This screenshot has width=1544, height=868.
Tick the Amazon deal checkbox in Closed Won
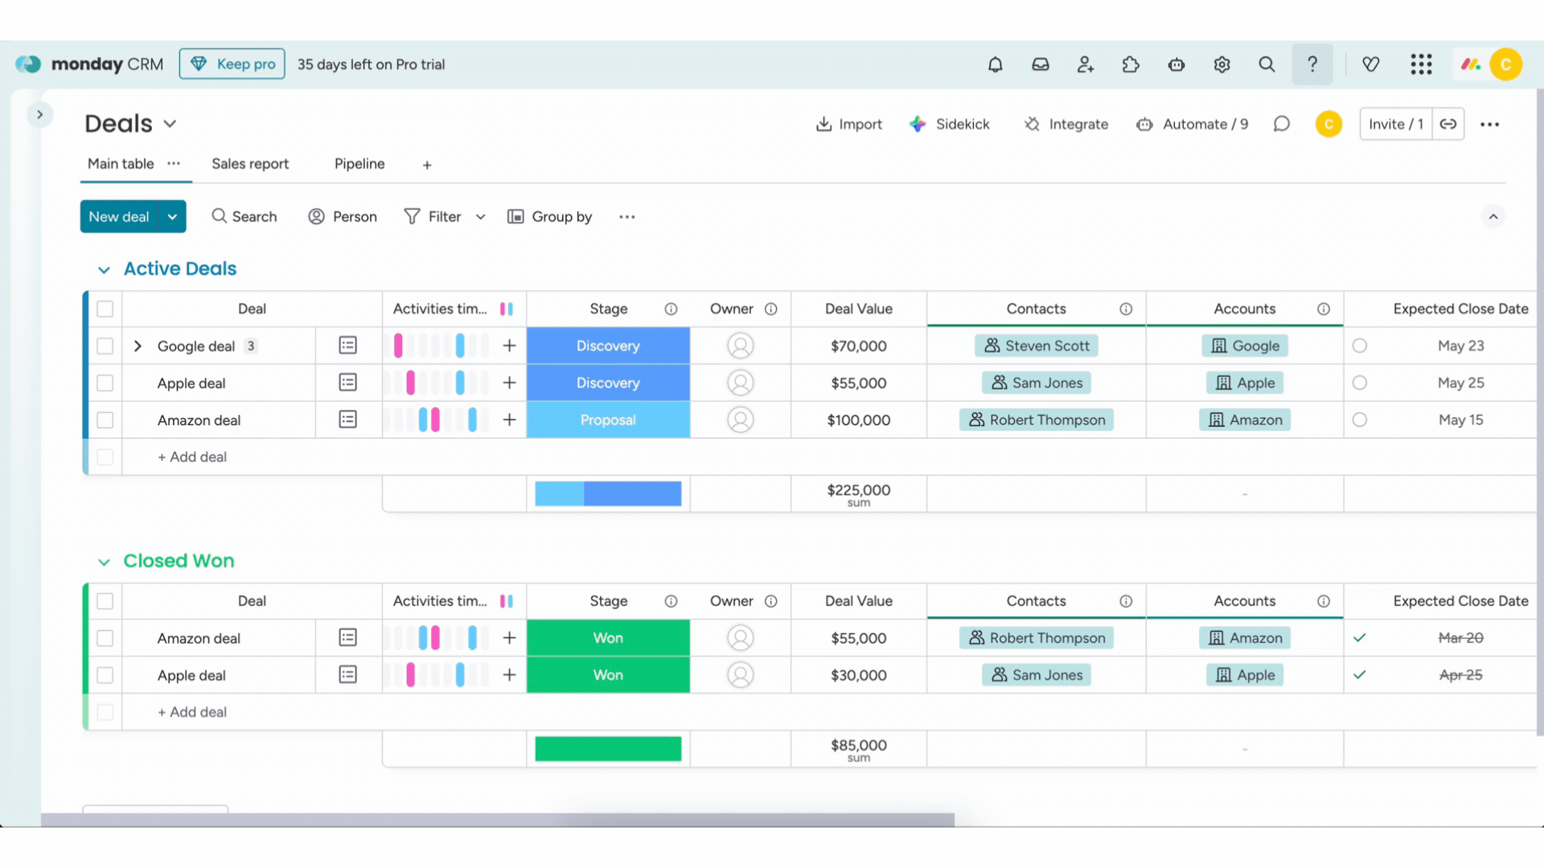[105, 638]
